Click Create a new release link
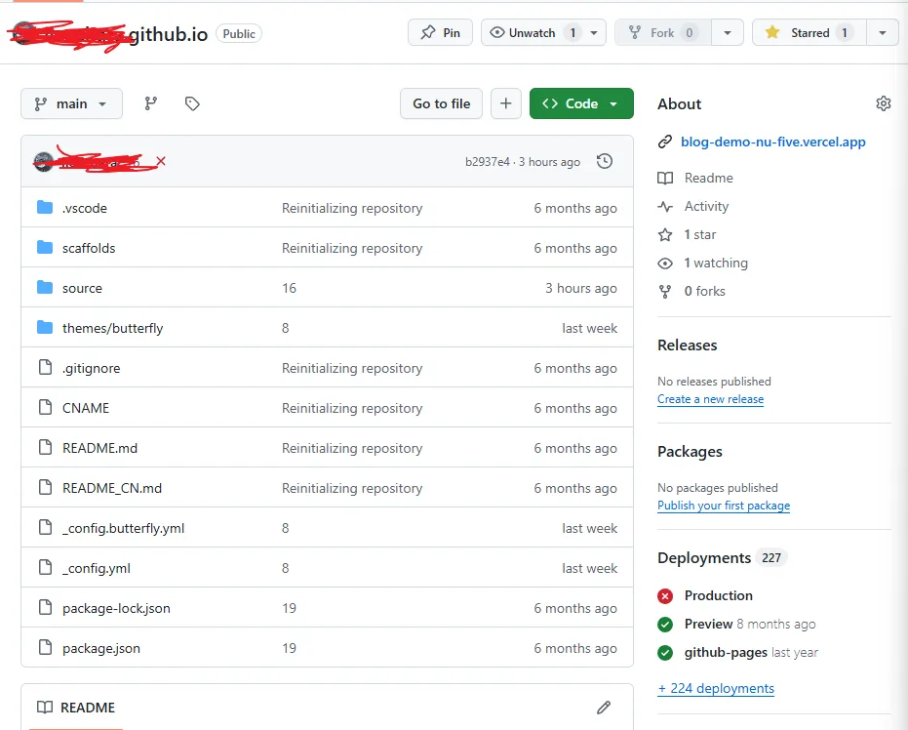The width and height of the screenshot is (908, 730). [x=710, y=399]
